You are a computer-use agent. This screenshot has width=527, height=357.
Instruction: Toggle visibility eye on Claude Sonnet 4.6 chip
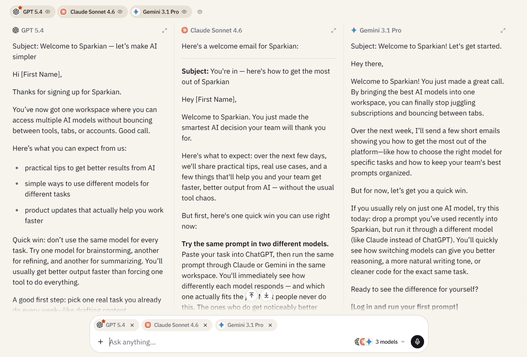point(120,12)
